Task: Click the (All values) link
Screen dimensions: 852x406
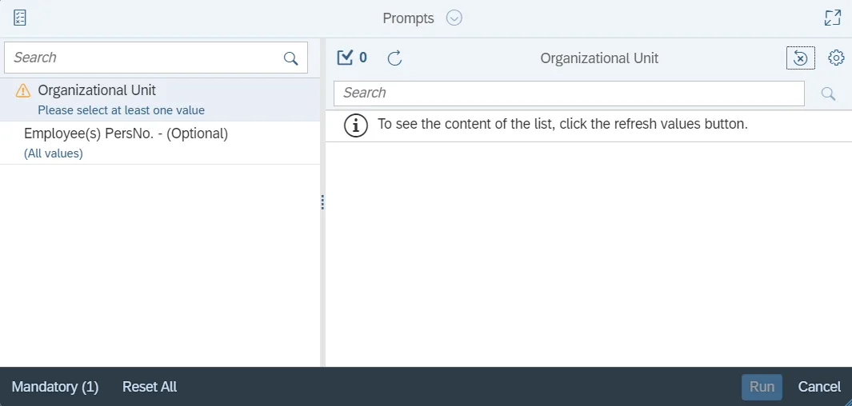Action: pyautogui.click(x=54, y=153)
